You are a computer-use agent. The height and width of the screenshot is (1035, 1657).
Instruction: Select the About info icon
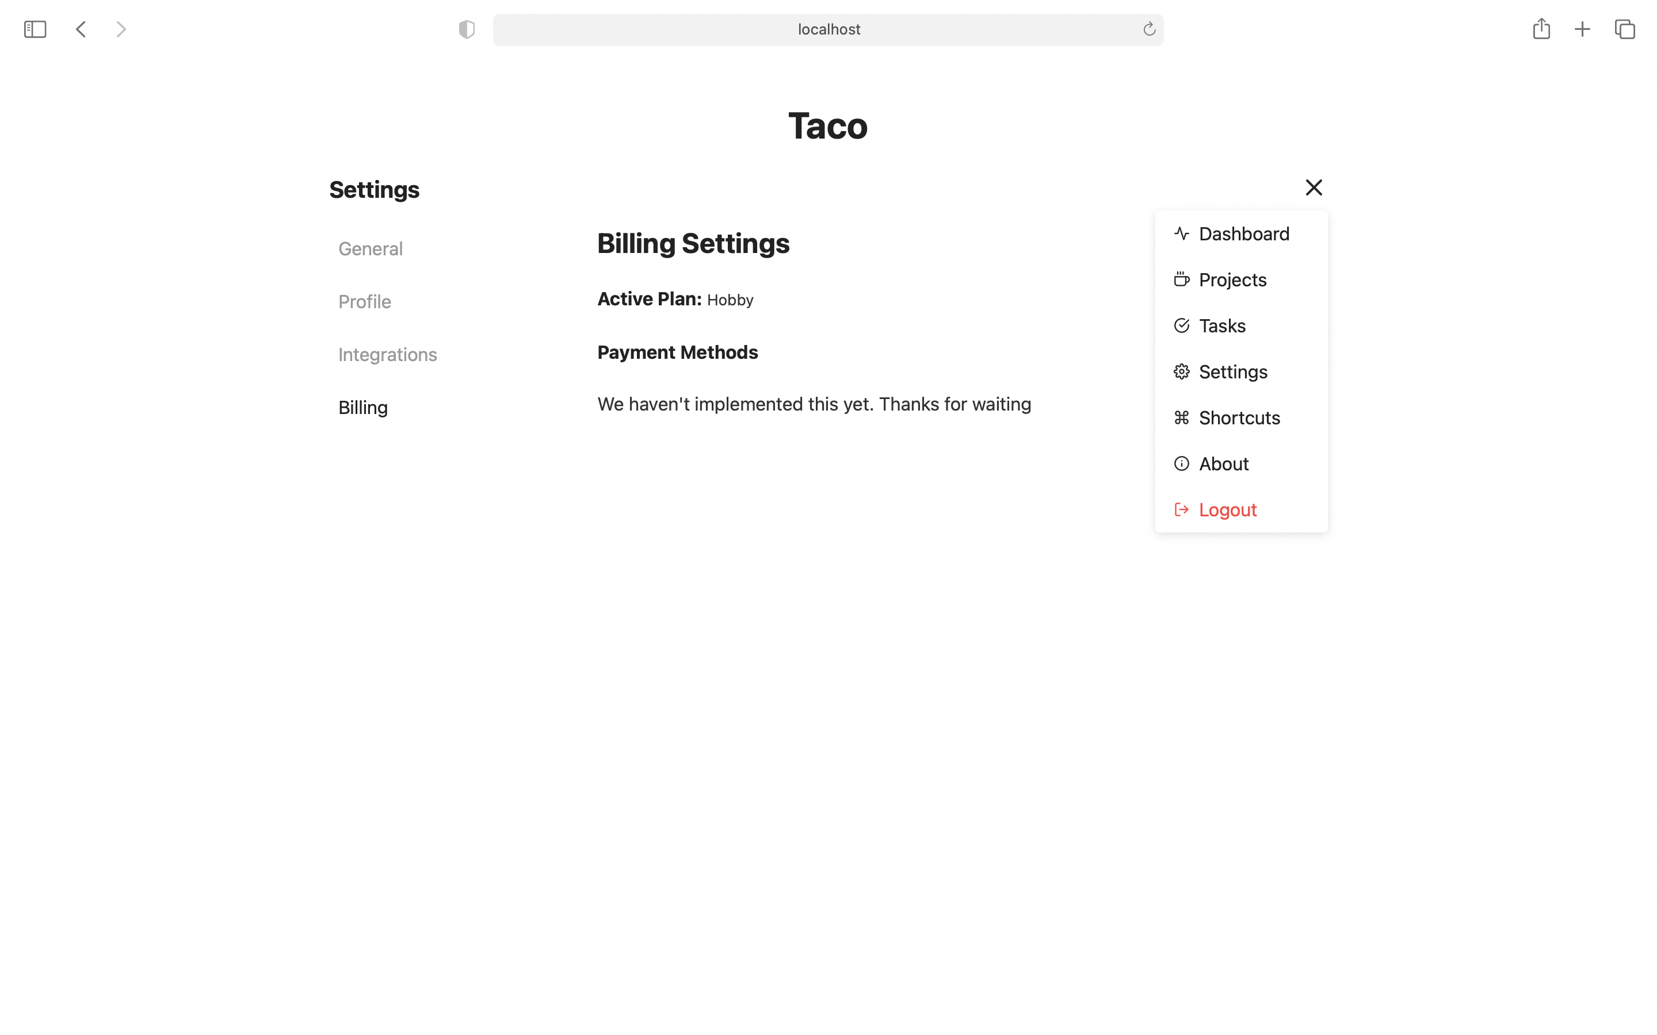point(1181,463)
